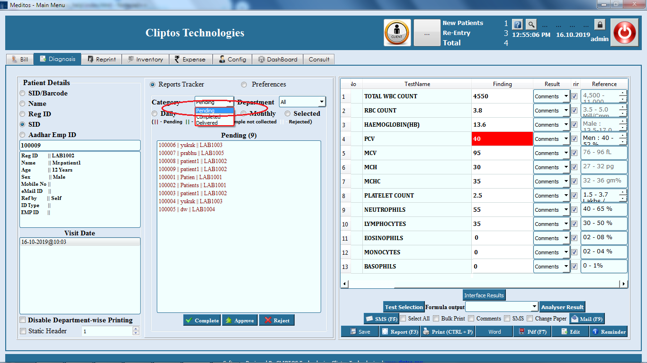Select visit date 16-10-2019@10:03

[80, 242]
